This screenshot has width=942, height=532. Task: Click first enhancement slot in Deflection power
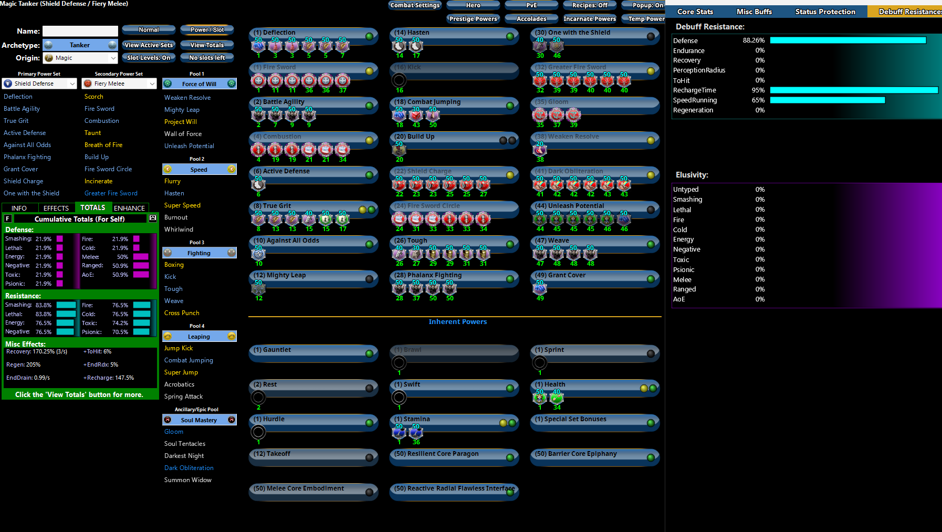point(258,47)
